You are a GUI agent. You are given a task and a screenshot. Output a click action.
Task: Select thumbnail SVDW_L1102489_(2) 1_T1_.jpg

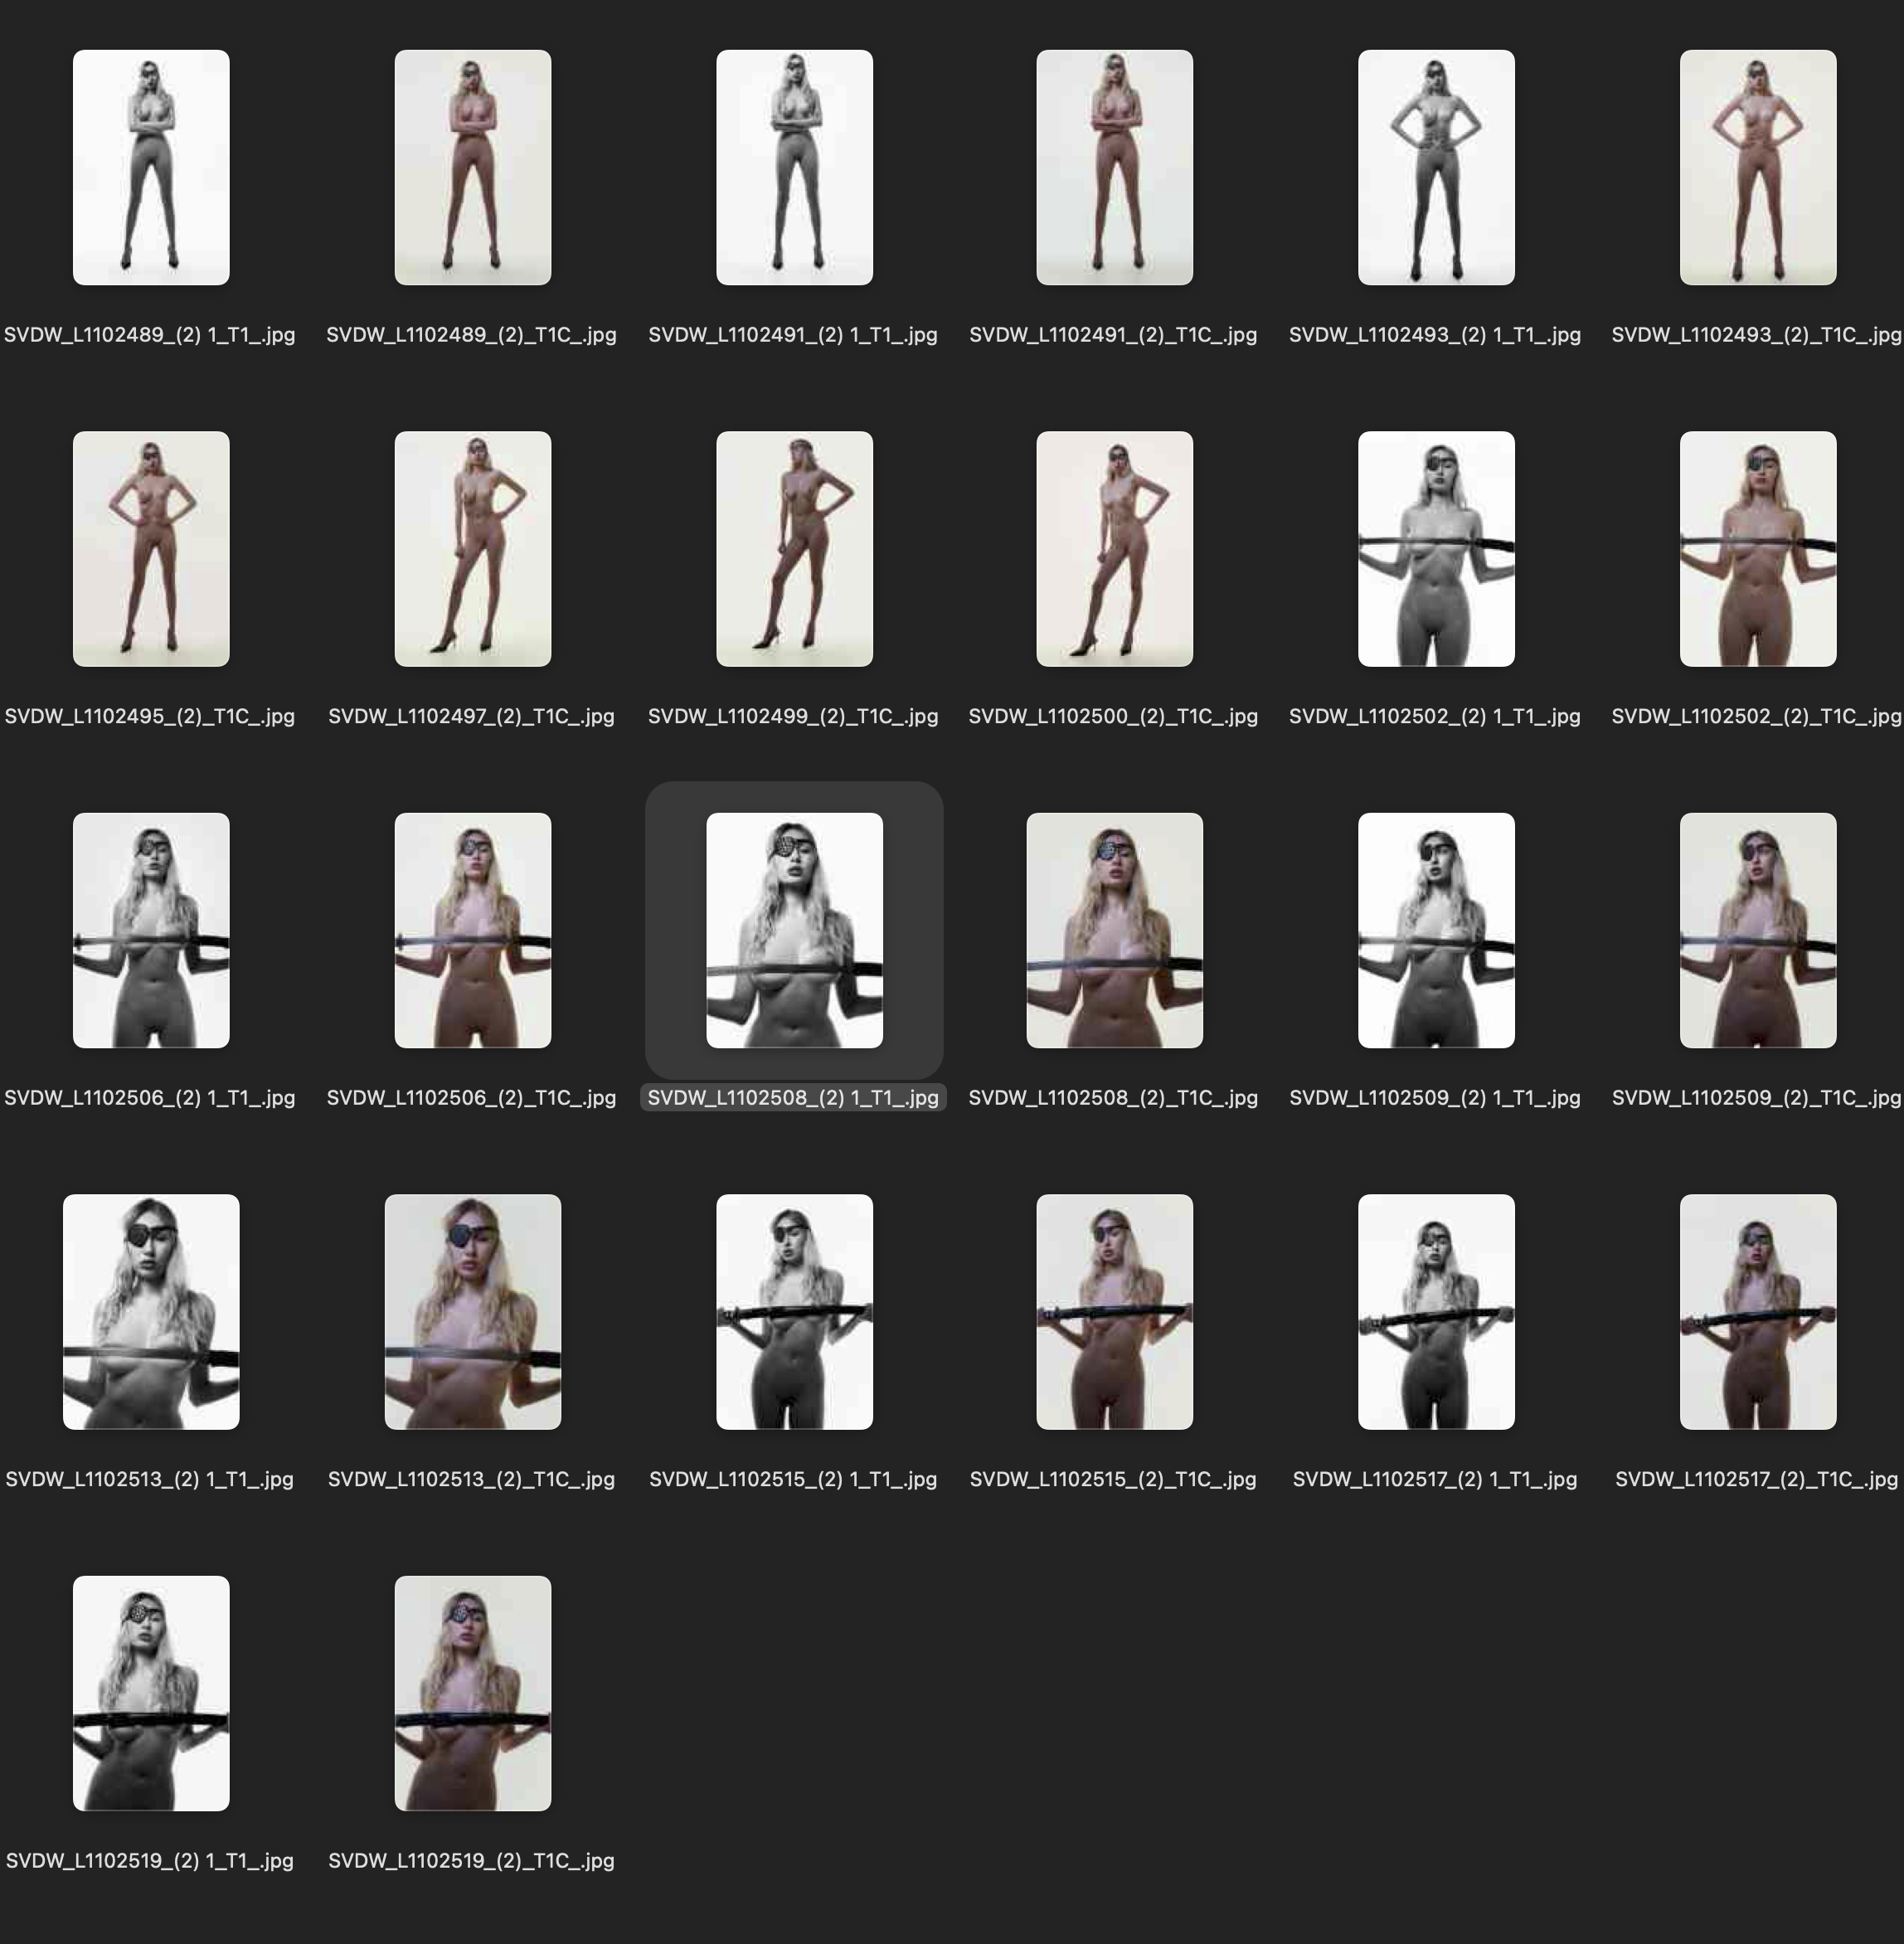pyautogui.click(x=151, y=167)
